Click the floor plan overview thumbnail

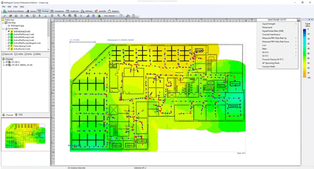point(25,135)
